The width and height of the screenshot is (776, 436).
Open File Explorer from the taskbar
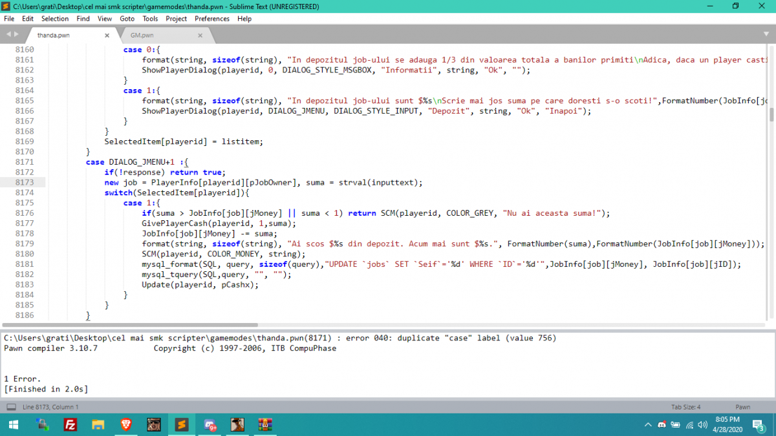pos(98,424)
